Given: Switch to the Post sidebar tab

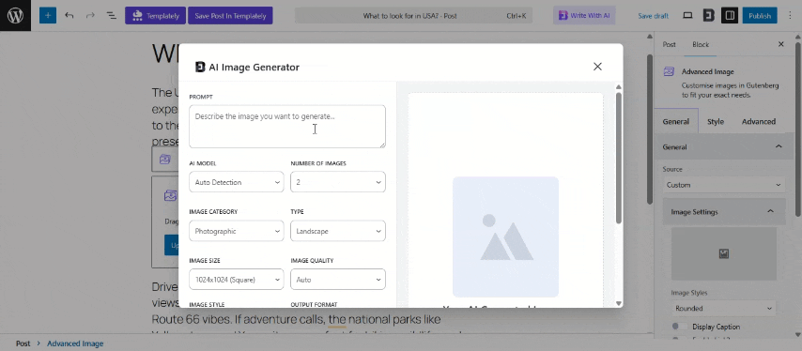Looking at the screenshot, I should (x=669, y=44).
